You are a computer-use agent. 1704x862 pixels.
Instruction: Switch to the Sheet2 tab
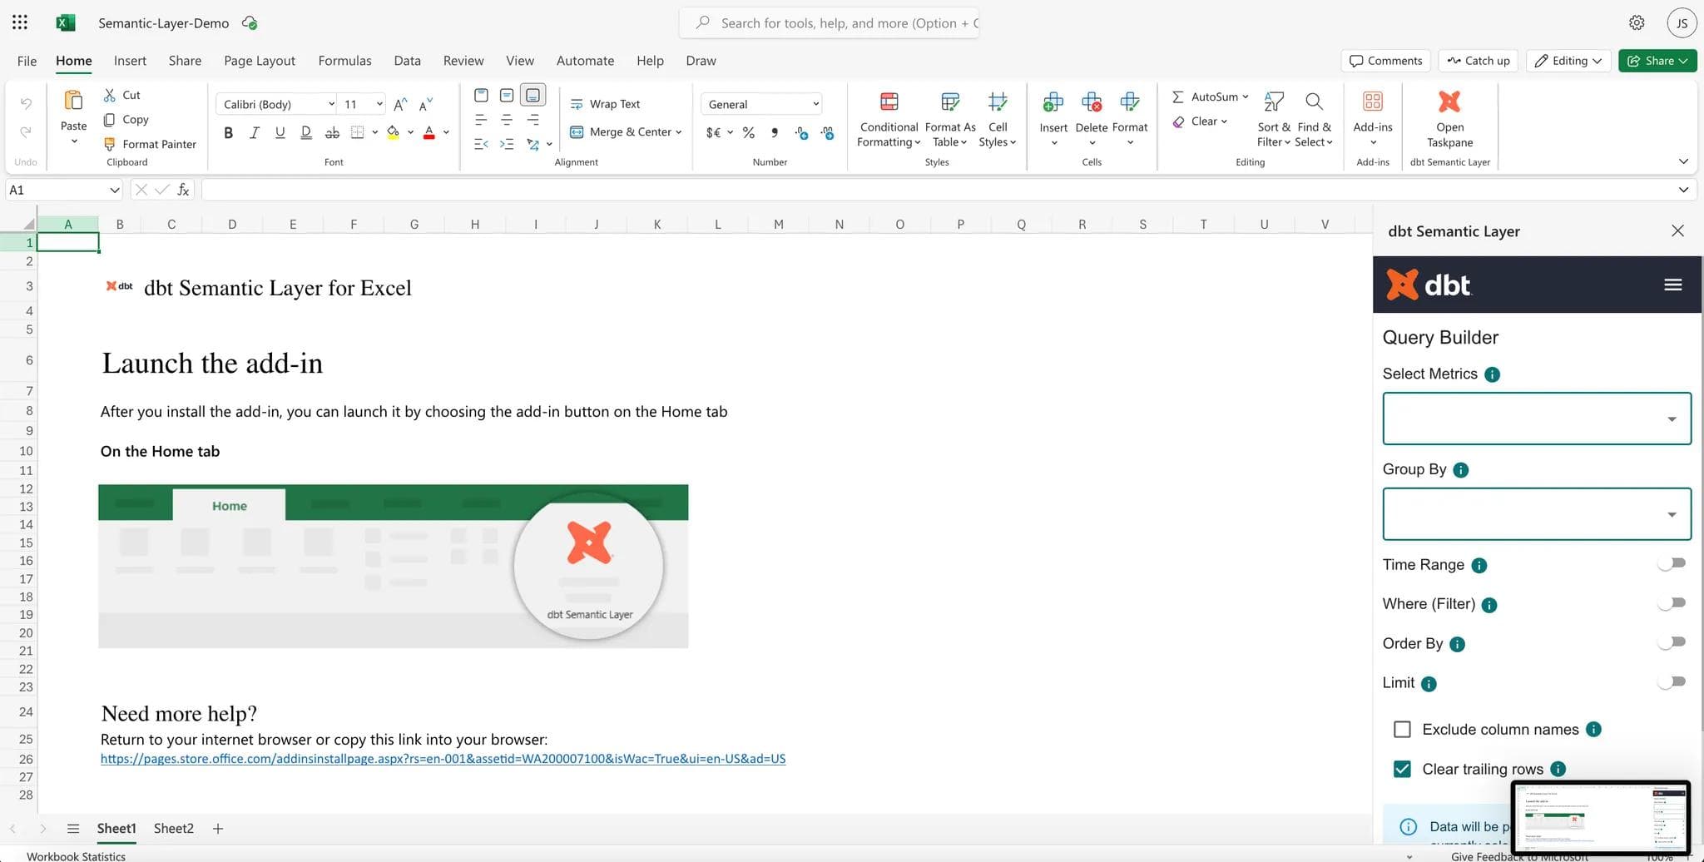(x=173, y=828)
